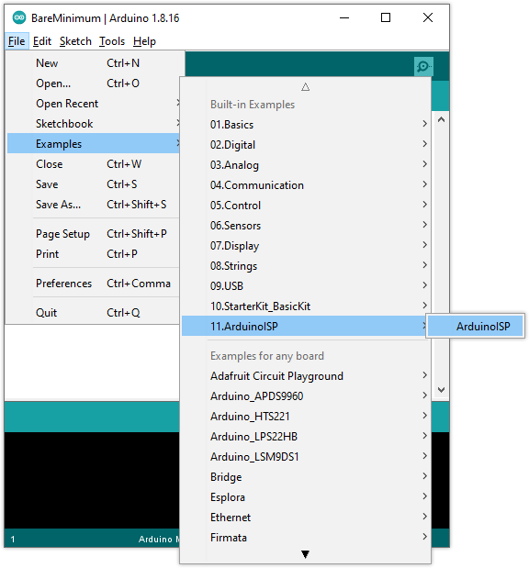
Task: Expand the 09.USB examples submenu
Action: point(305,286)
